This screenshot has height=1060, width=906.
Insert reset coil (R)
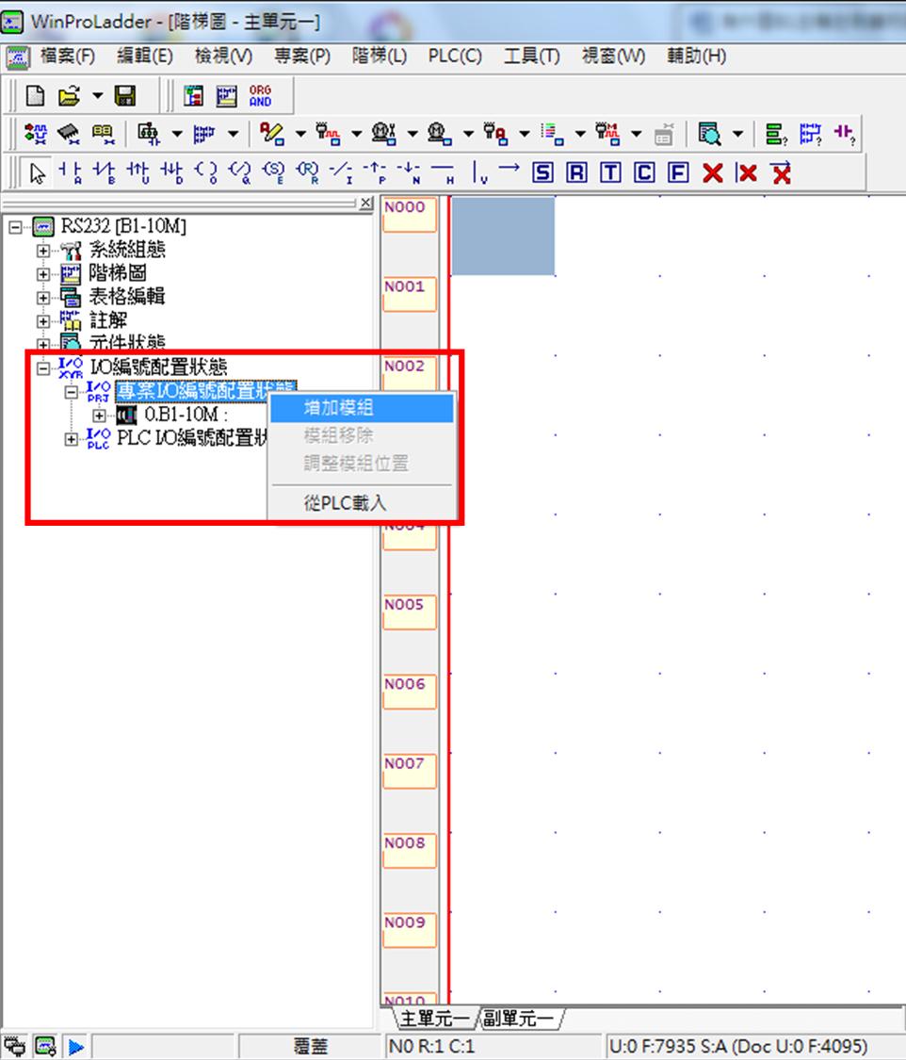click(x=307, y=173)
